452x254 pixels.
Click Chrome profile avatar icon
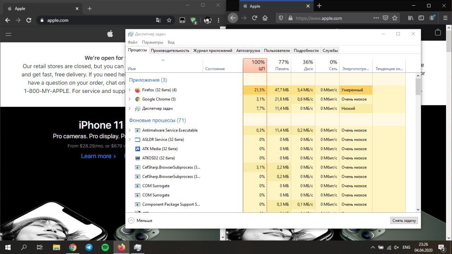pyautogui.click(x=208, y=20)
